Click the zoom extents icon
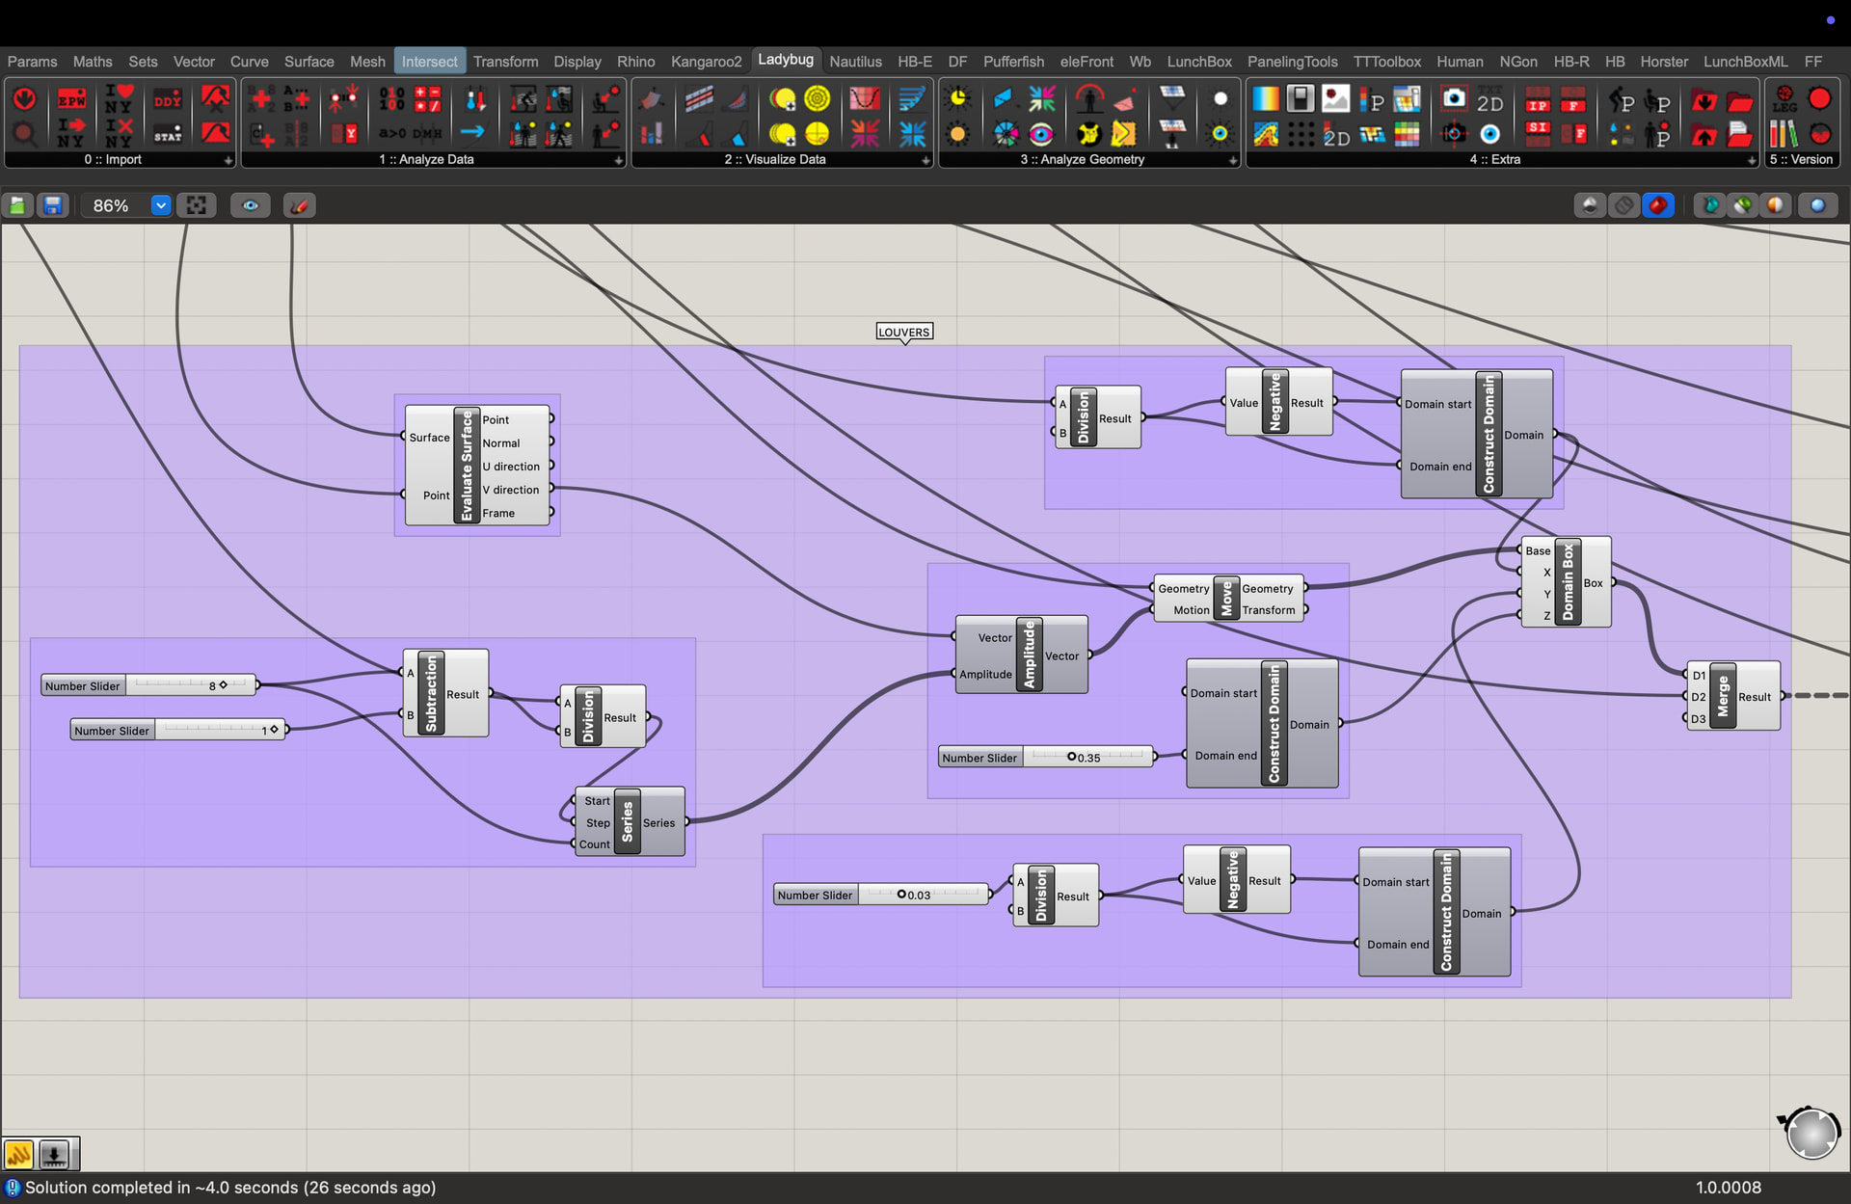 coord(197,205)
